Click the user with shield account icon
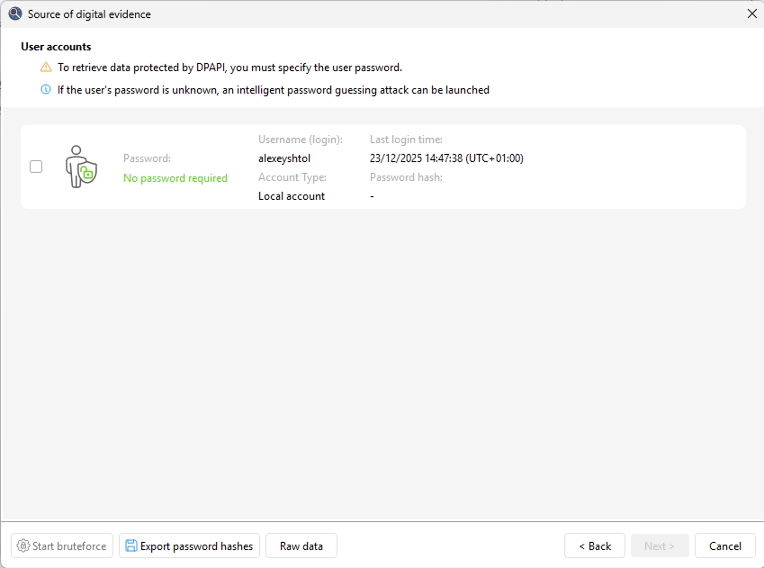This screenshot has width=764, height=568. point(81,167)
